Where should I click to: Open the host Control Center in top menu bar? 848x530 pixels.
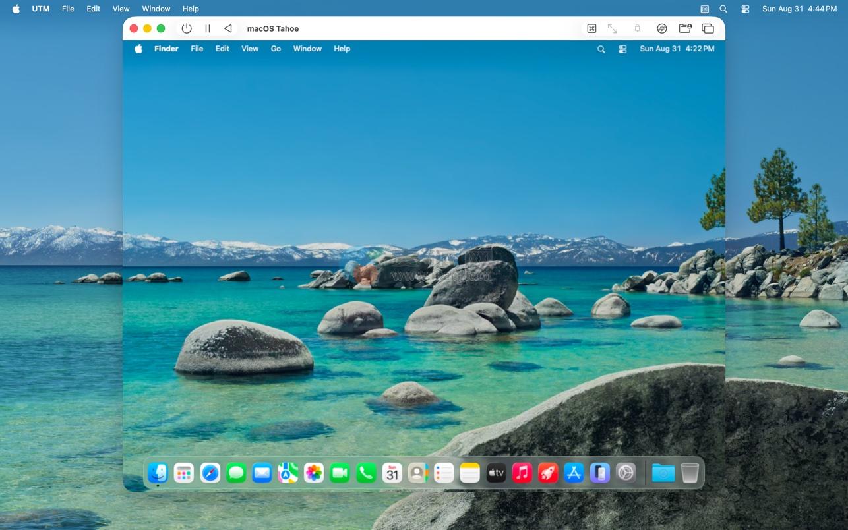745,9
